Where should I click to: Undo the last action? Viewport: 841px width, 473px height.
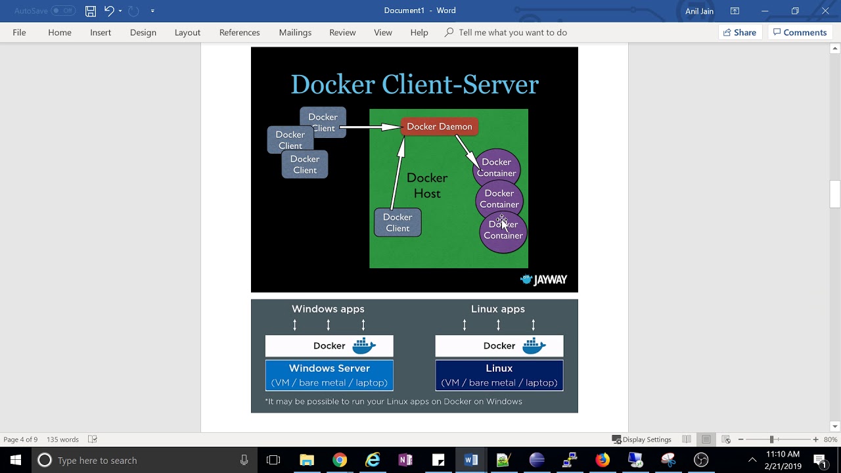coord(109,11)
